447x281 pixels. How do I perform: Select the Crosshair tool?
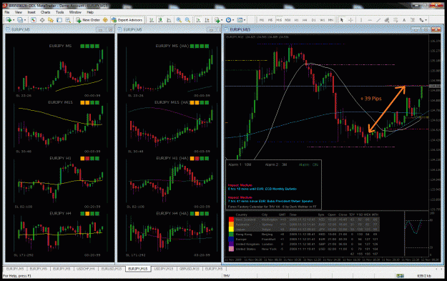350,20
